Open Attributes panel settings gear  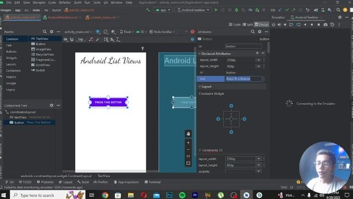tap(260, 32)
